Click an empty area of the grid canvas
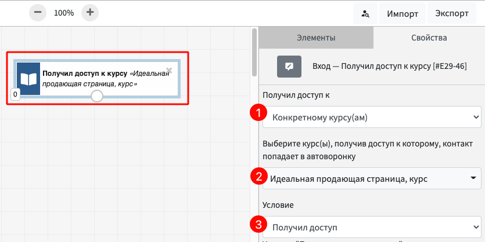This screenshot has height=242, width=485. point(128,174)
